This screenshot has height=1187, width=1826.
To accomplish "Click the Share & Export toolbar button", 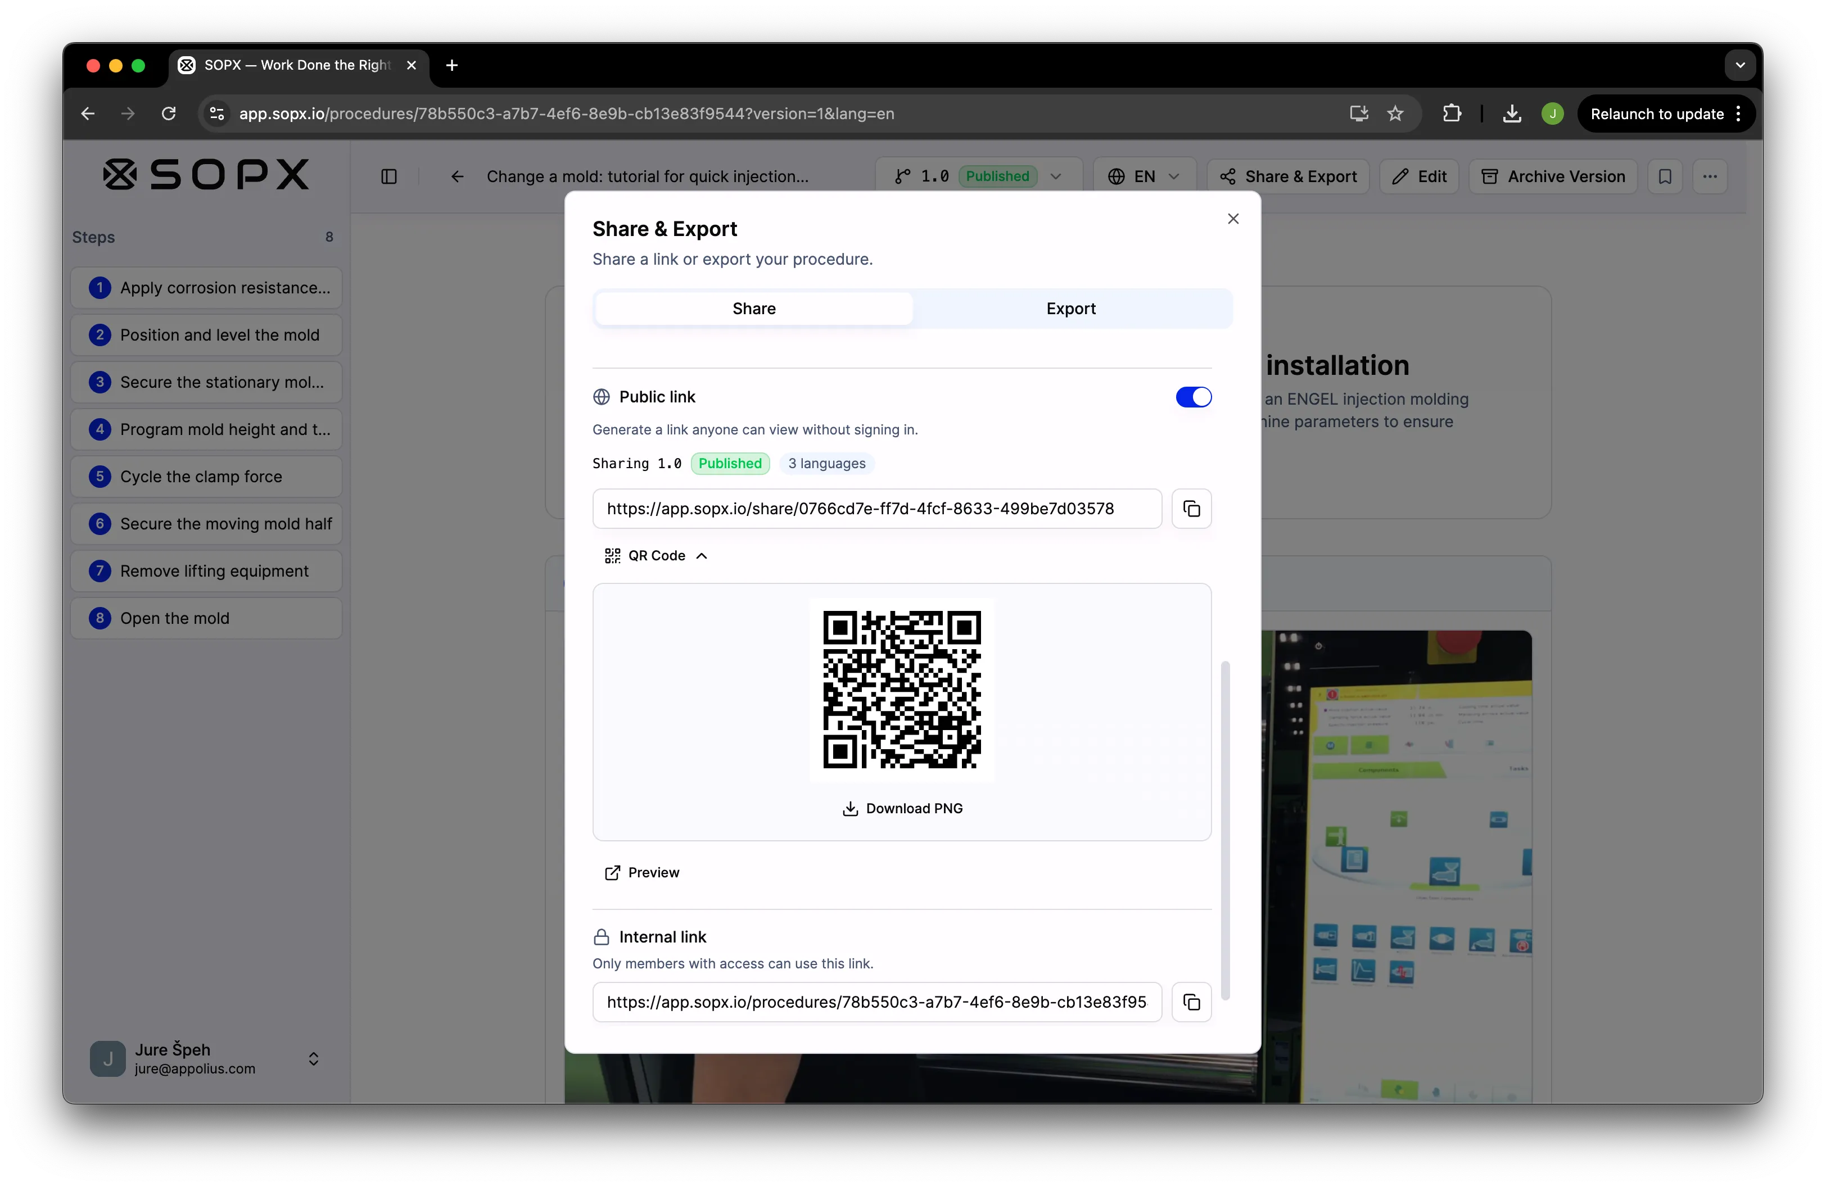I will coord(1288,176).
